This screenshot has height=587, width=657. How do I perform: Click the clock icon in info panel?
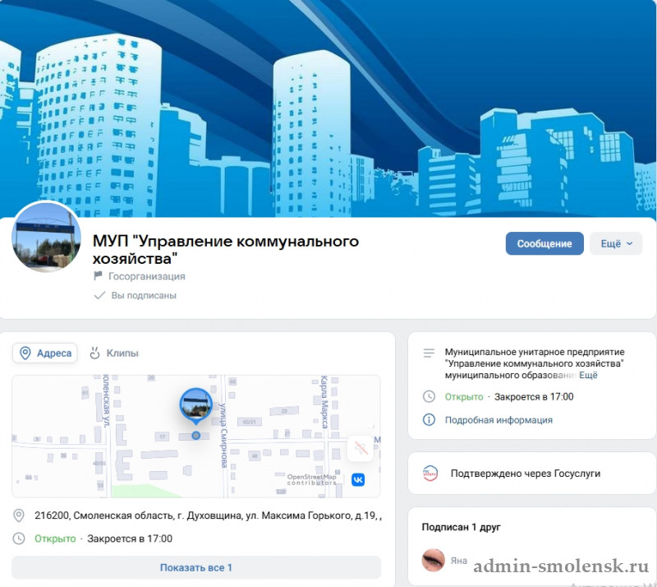click(429, 396)
